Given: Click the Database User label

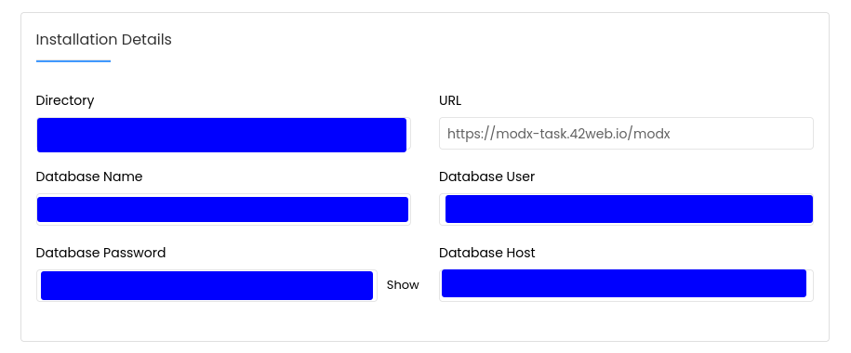Looking at the screenshot, I should (486, 176).
